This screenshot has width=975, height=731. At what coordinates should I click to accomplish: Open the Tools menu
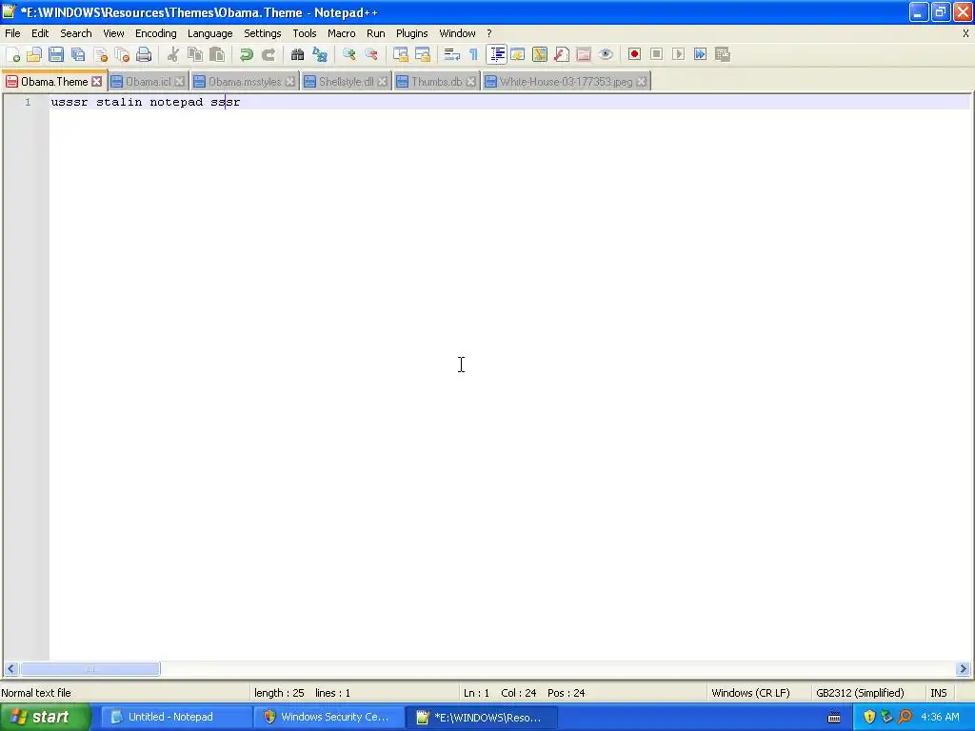(305, 33)
